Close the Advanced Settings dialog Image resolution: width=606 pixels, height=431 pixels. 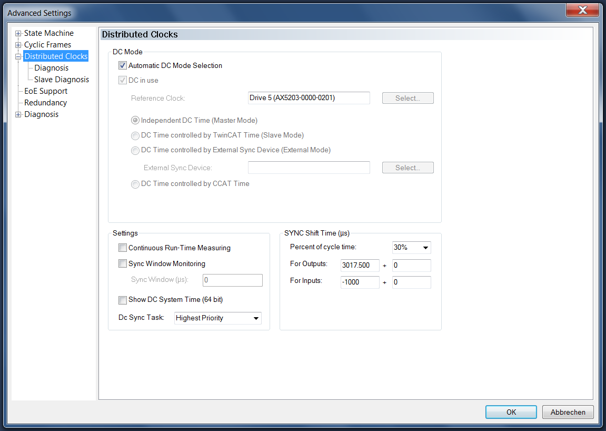pyautogui.click(x=582, y=10)
